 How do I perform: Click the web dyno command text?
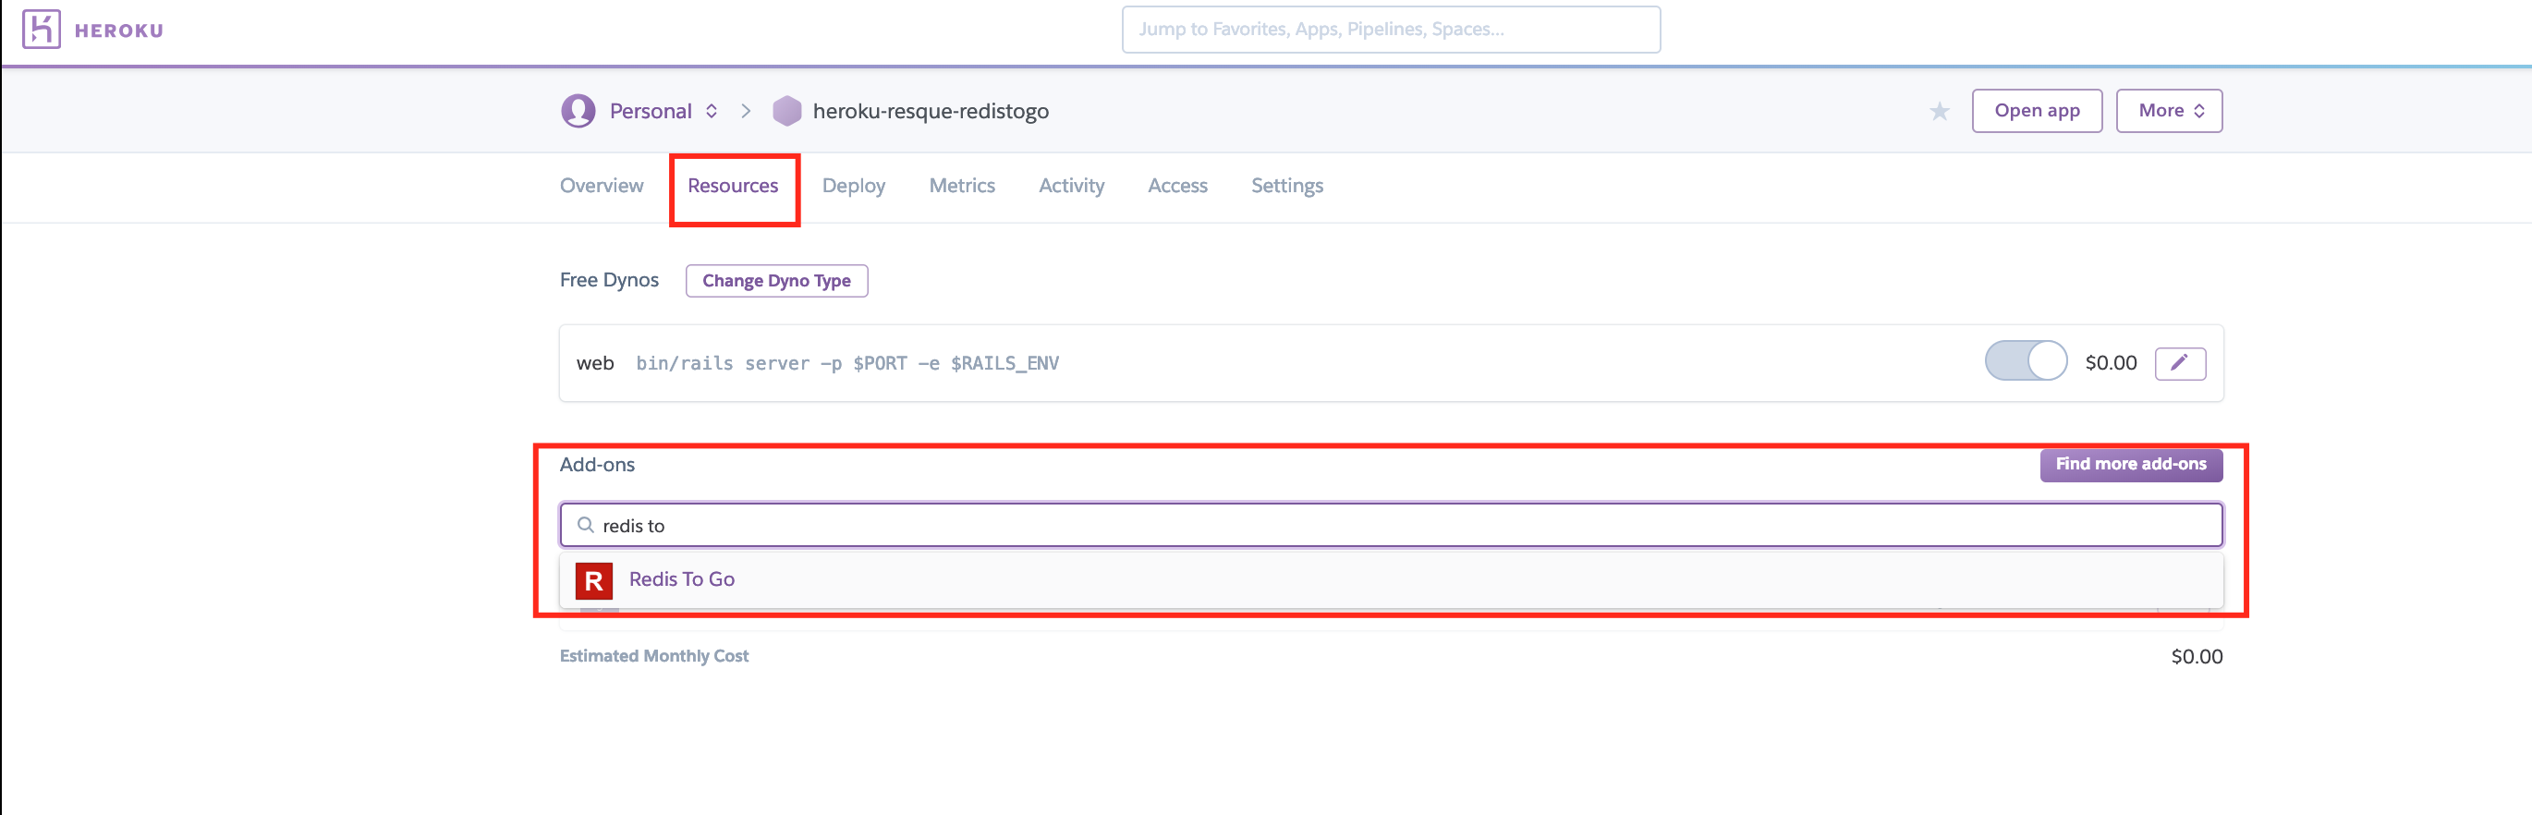847,363
